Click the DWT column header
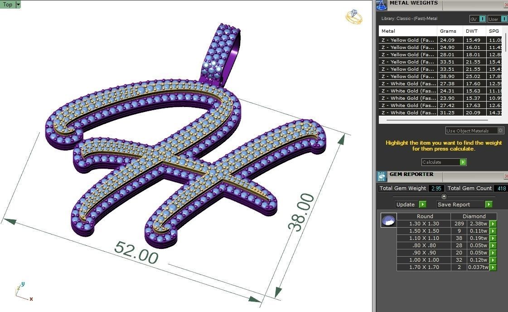Screen dimensions: 508x312 [x=474, y=31]
